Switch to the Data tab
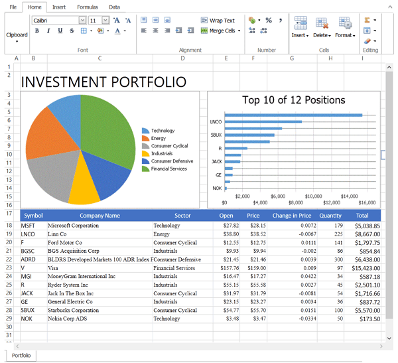This screenshot has width=398, height=363. (114, 7)
